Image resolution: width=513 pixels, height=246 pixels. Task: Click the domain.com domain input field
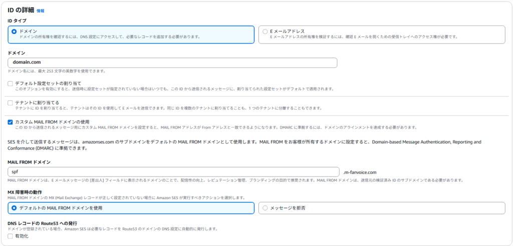pos(172,62)
